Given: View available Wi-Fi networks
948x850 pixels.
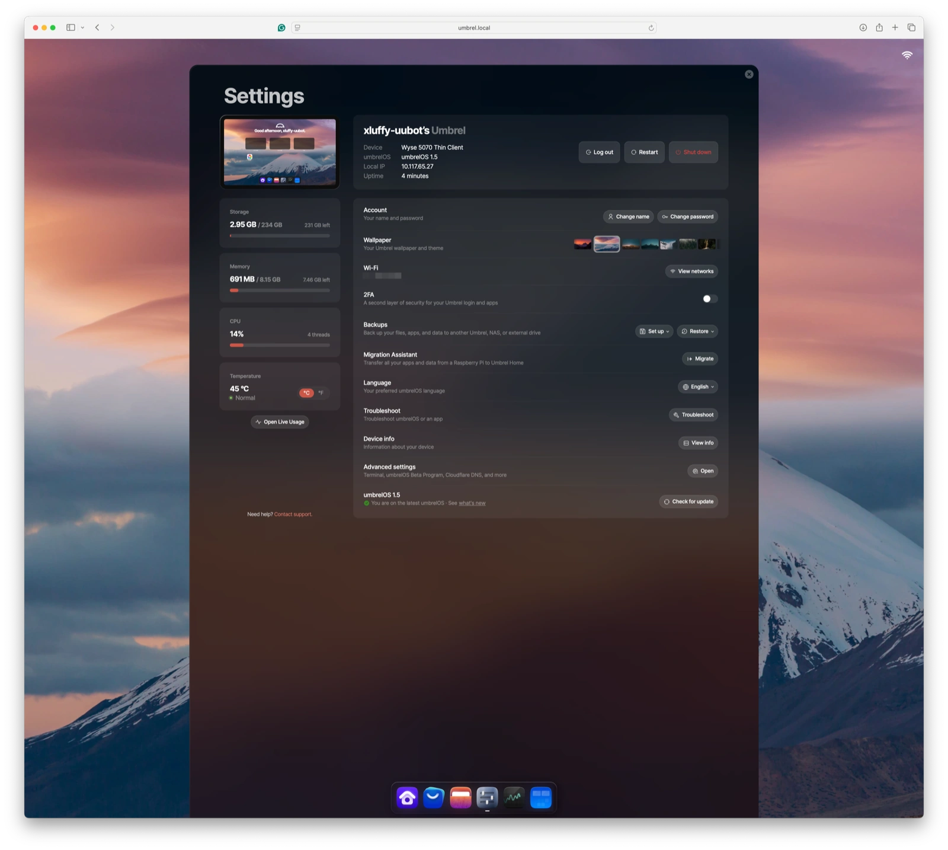Looking at the screenshot, I should [691, 271].
